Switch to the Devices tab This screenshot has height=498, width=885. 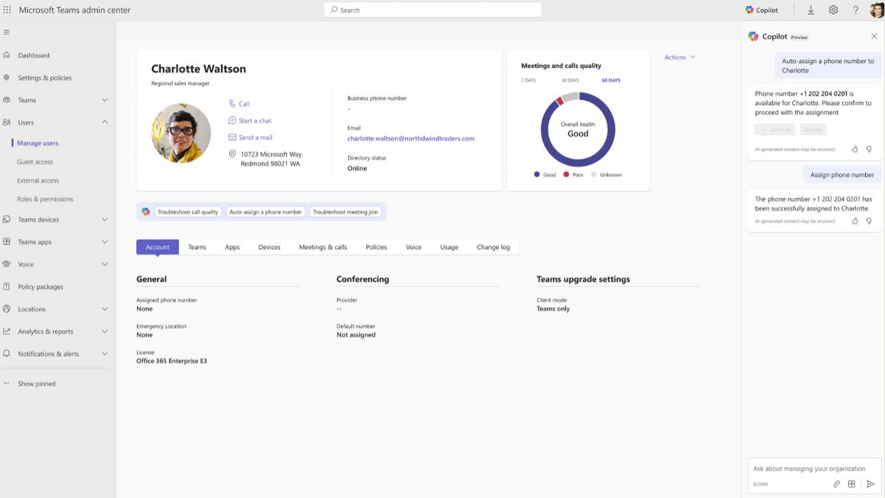click(269, 247)
